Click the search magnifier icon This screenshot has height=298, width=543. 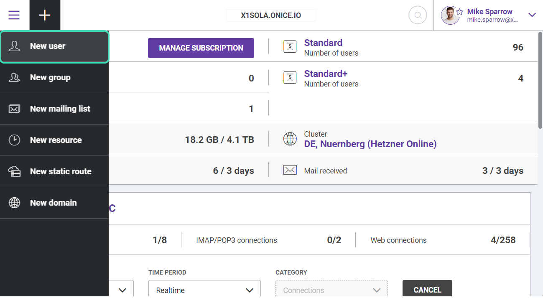pos(417,15)
